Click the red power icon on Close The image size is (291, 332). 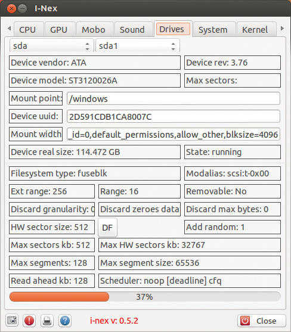point(245,321)
